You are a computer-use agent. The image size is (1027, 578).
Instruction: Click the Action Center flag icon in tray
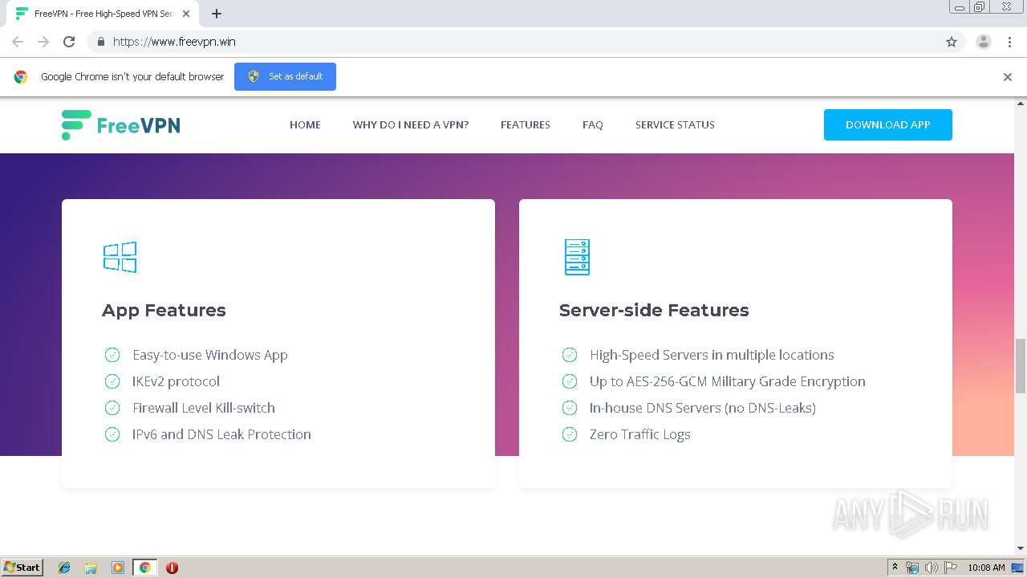tap(951, 568)
